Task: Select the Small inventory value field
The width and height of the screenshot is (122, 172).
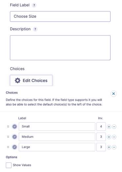Action: [101, 127]
